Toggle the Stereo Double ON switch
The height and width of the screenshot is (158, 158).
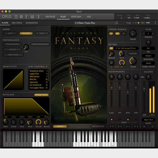[x=118, y=33]
